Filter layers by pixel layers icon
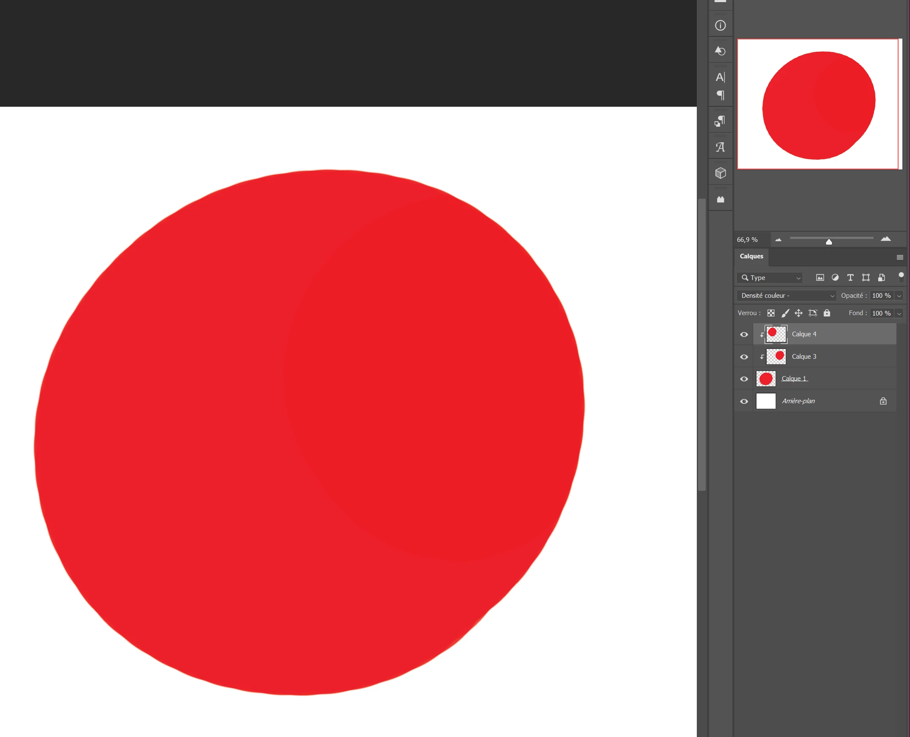 (820, 278)
